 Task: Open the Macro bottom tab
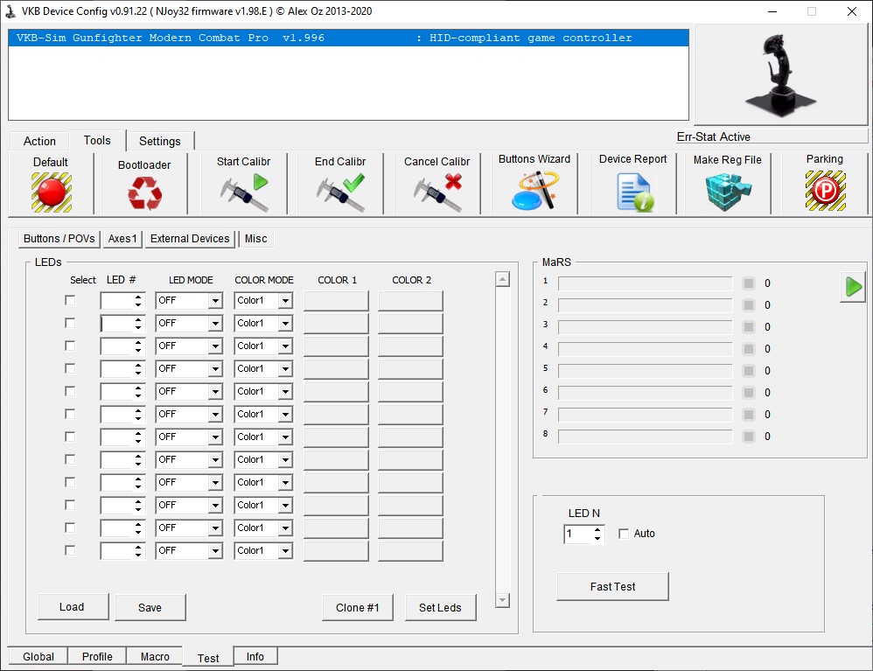click(x=155, y=656)
